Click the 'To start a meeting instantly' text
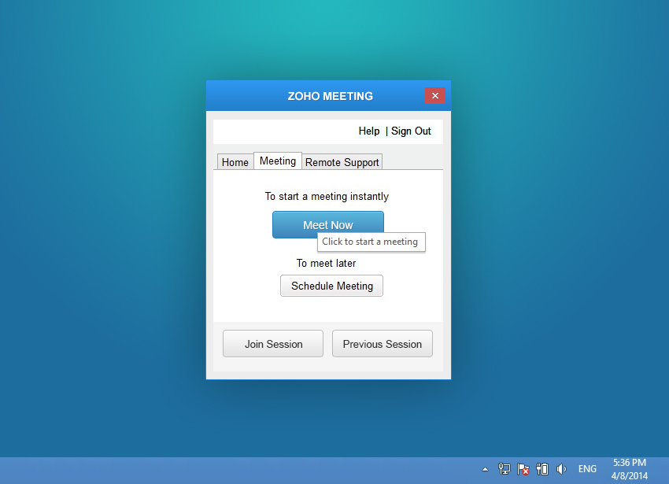The width and height of the screenshot is (669, 484). [x=327, y=196]
